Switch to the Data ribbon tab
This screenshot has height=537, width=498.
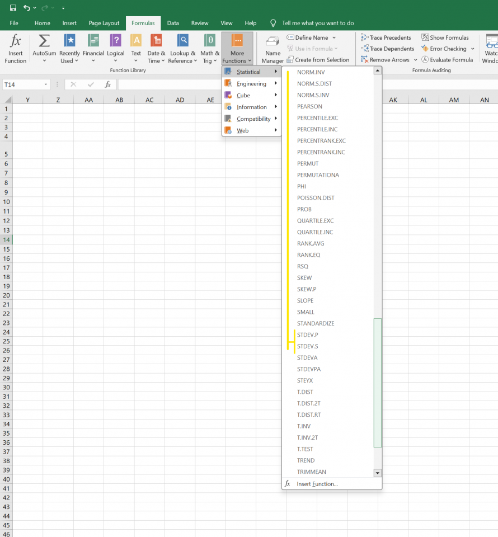click(172, 23)
